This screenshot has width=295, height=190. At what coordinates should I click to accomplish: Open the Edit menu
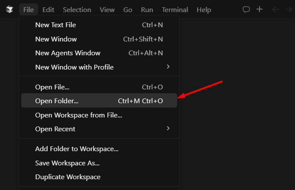click(x=49, y=9)
